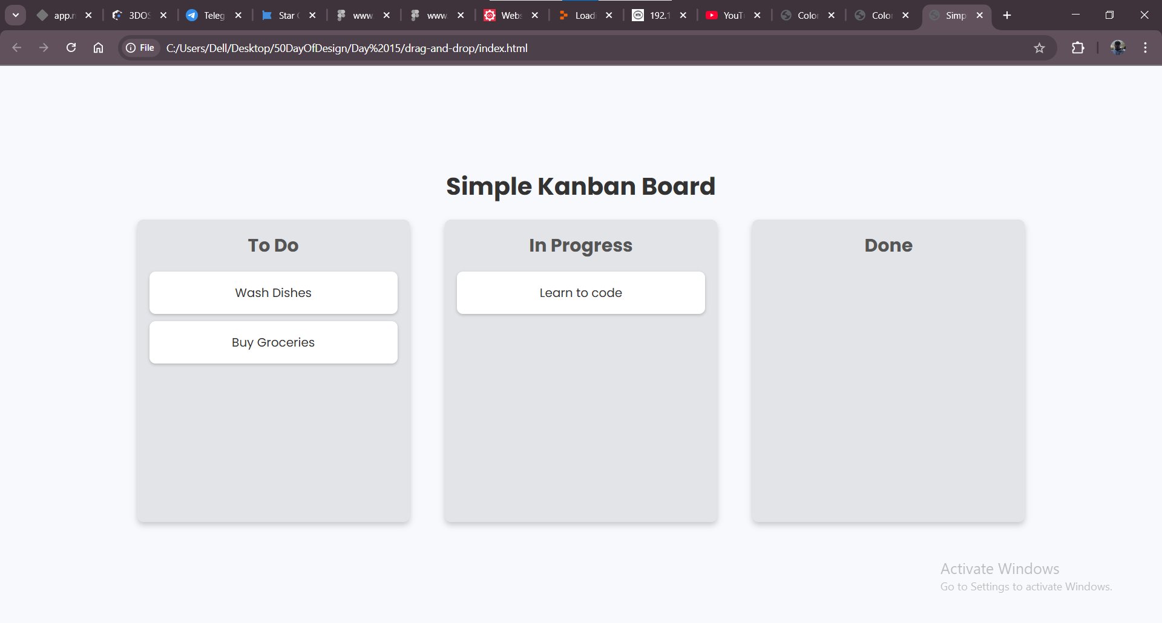1162x623 pixels.
Task: Close the Star tab
Action: (x=312, y=15)
